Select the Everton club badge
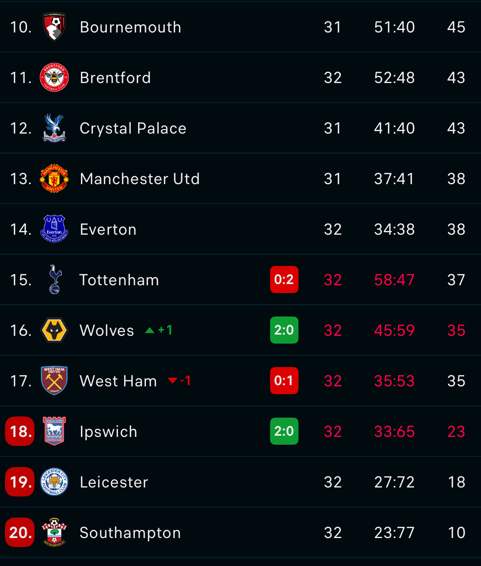This screenshot has width=481, height=566. [x=54, y=229]
